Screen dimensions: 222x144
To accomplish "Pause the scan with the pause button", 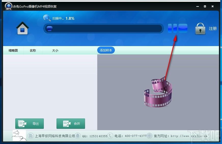I will pyautogui.click(x=172, y=28).
